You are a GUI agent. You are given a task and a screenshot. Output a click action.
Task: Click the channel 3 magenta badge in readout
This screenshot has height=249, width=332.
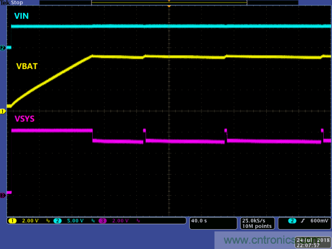coord(102,221)
